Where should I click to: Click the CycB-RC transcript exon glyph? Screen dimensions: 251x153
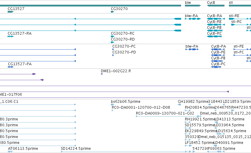(x=214, y=36)
